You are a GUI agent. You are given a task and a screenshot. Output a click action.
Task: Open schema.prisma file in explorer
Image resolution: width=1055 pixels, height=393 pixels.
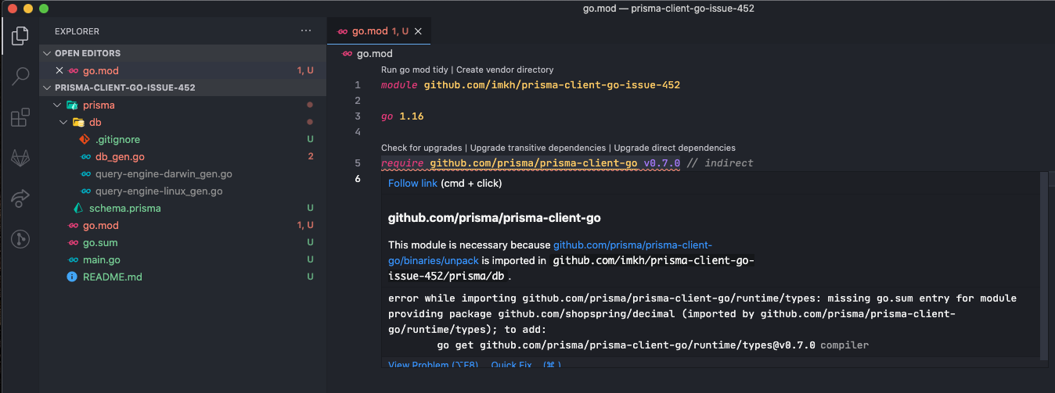pos(125,208)
